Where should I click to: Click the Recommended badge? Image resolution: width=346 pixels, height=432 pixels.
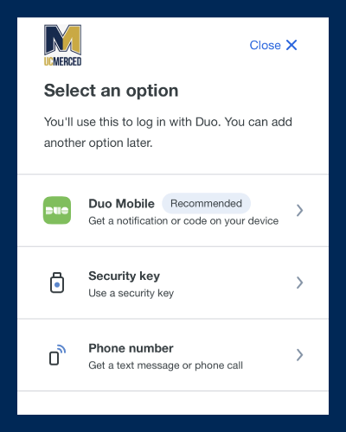pos(206,203)
